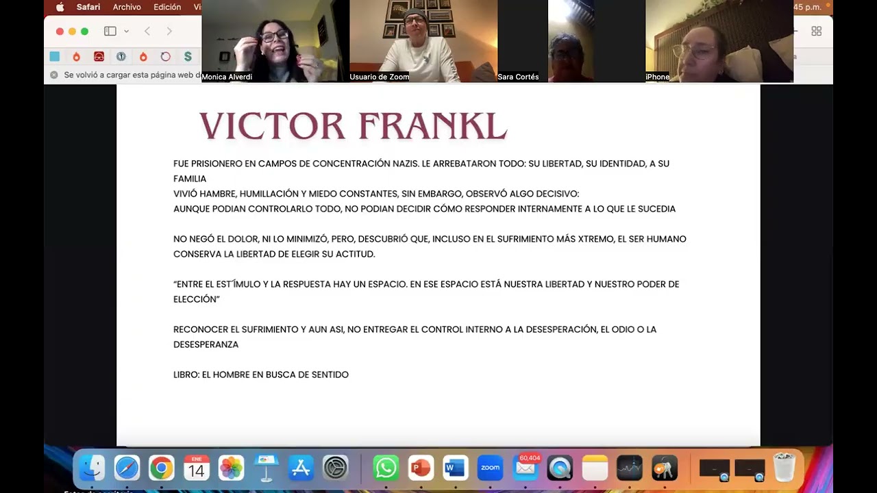Open Safari from the Dock
Viewport: 877px width, 493px height.
coord(127,468)
